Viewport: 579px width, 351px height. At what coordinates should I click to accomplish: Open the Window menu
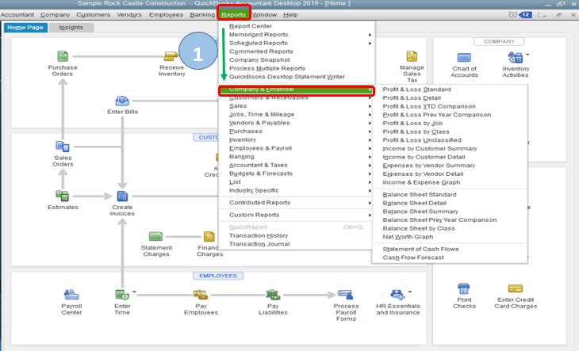coord(264,15)
